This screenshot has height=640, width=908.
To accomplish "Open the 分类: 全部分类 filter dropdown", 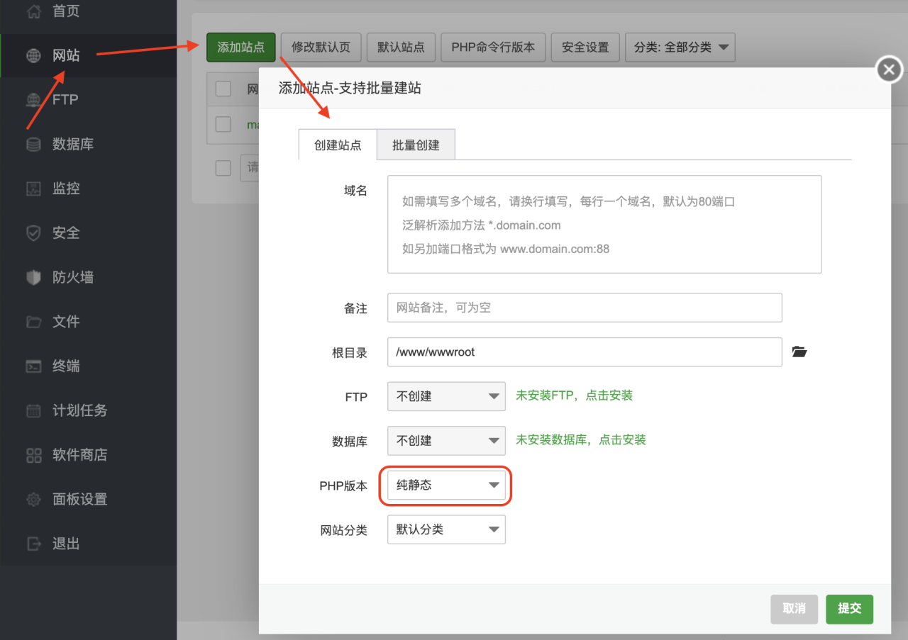I will tap(680, 47).
